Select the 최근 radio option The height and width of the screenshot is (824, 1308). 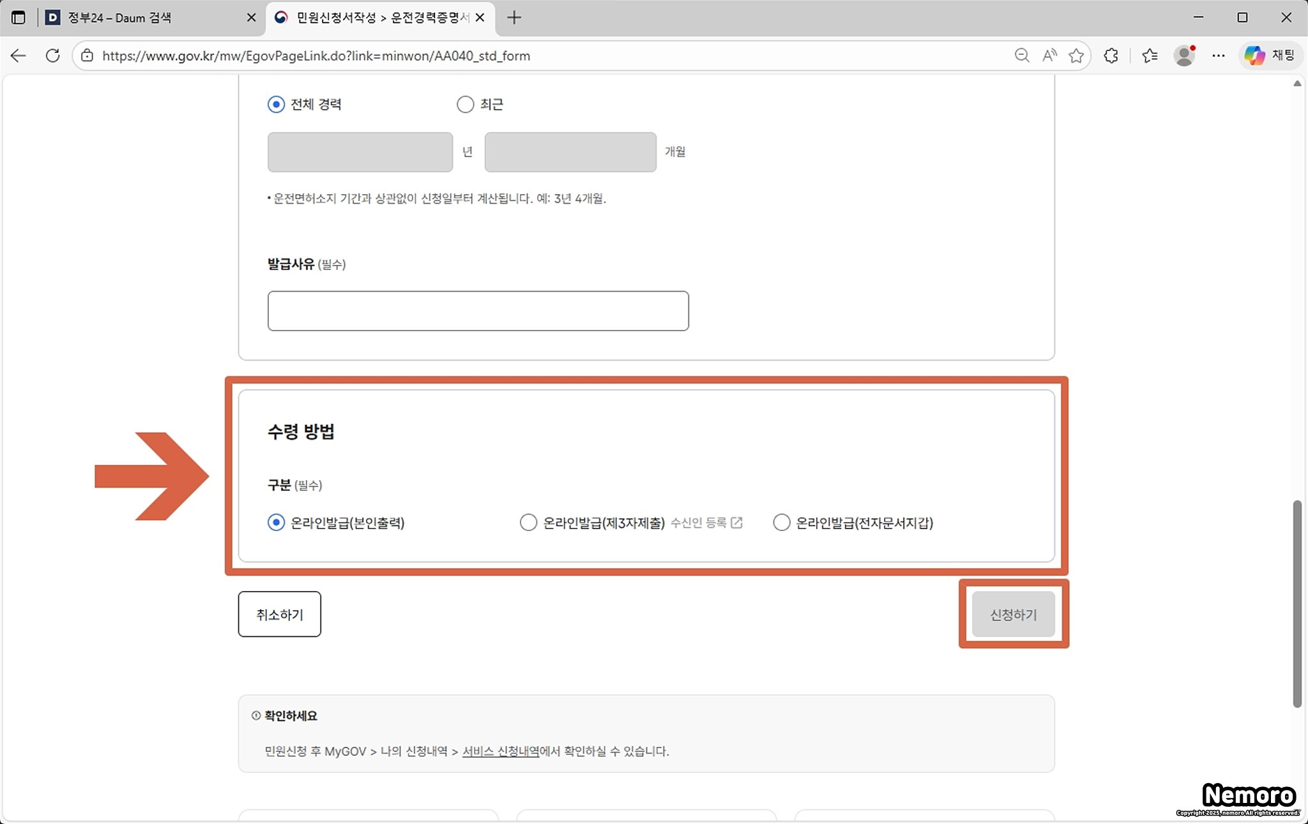[x=466, y=104]
